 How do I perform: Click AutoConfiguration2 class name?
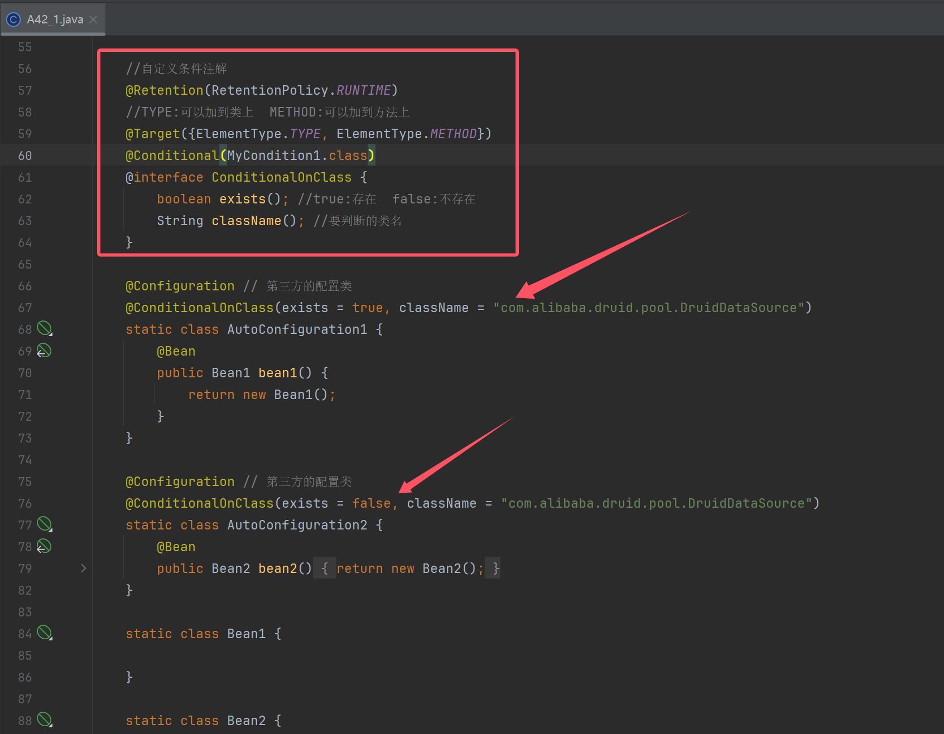[x=297, y=525]
